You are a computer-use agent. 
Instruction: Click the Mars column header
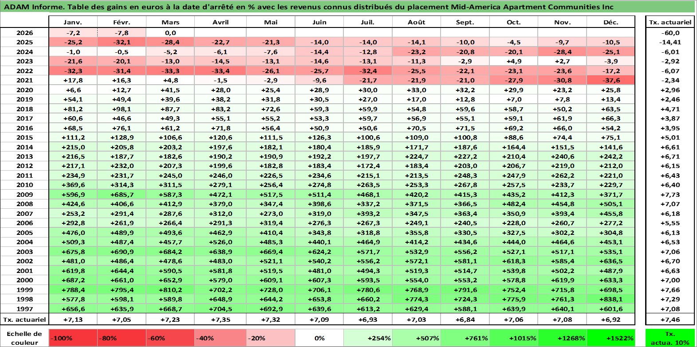[x=170, y=22]
